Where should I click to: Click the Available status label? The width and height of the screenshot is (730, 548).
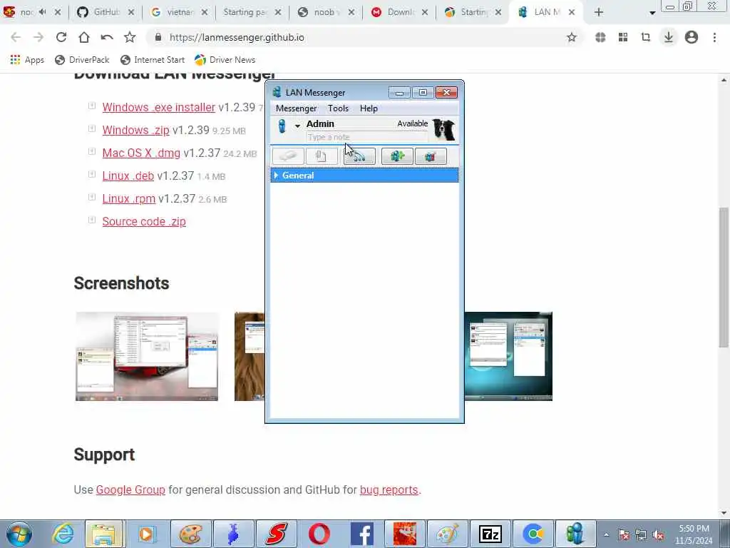coord(413,123)
